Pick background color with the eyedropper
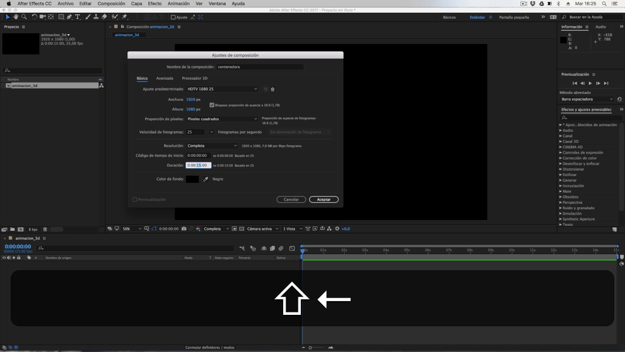Image resolution: width=625 pixels, height=352 pixels. [x=206, y=179]
